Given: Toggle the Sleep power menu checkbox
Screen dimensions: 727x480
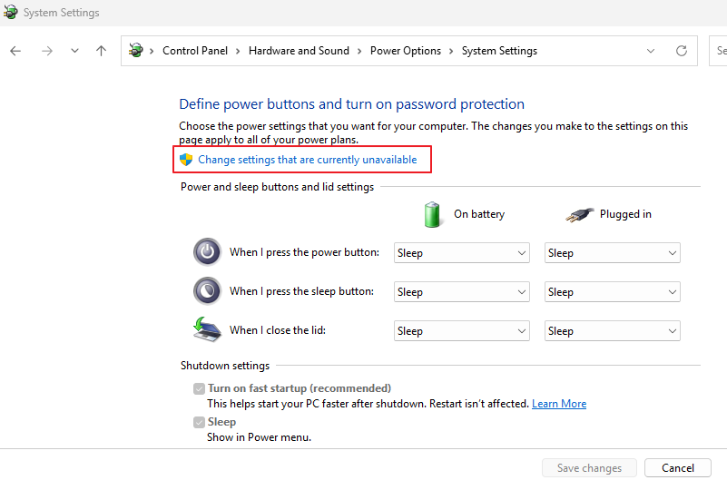Looking at the screenshot, I should coord(199,422).
